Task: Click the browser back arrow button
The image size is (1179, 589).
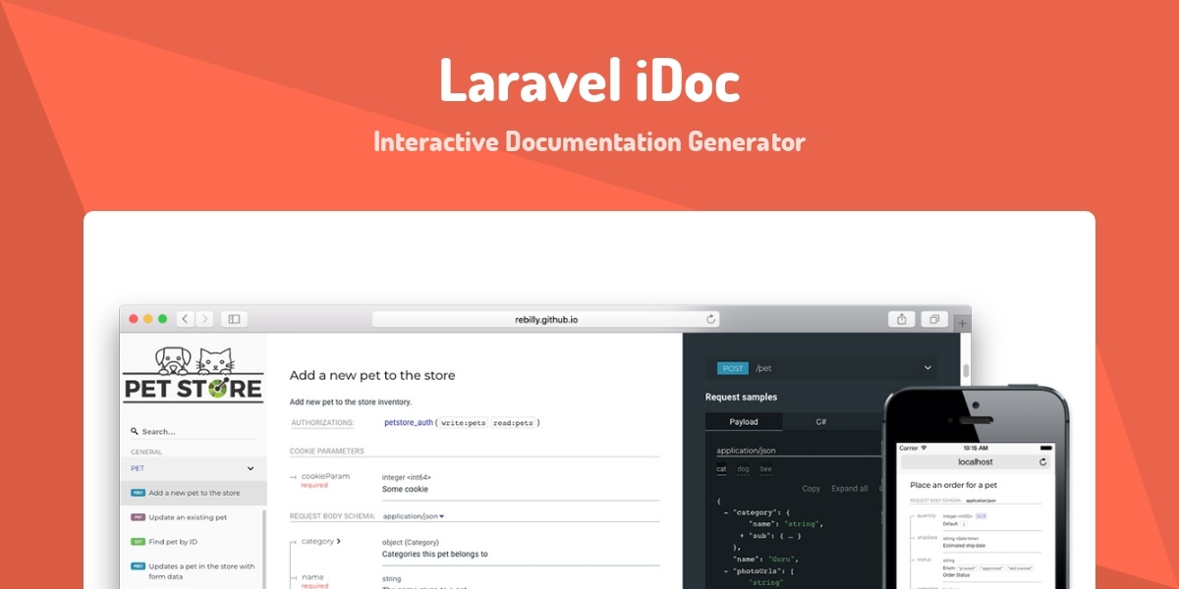Action: click(186, 319)
